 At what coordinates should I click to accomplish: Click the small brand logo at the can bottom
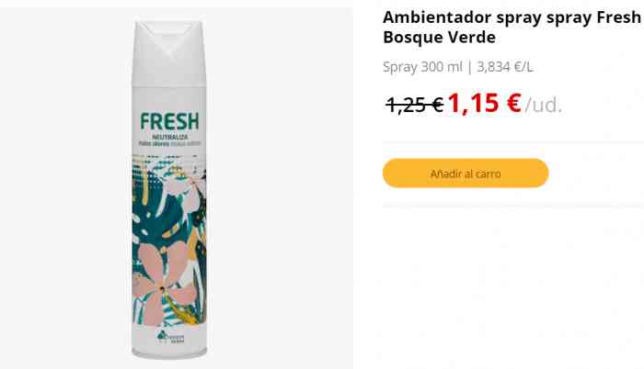click(170, 336)
